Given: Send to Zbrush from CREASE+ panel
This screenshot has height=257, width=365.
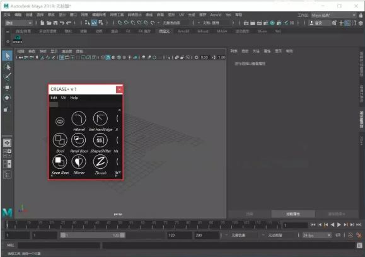Looking at the screenshot, I should 100,162.
